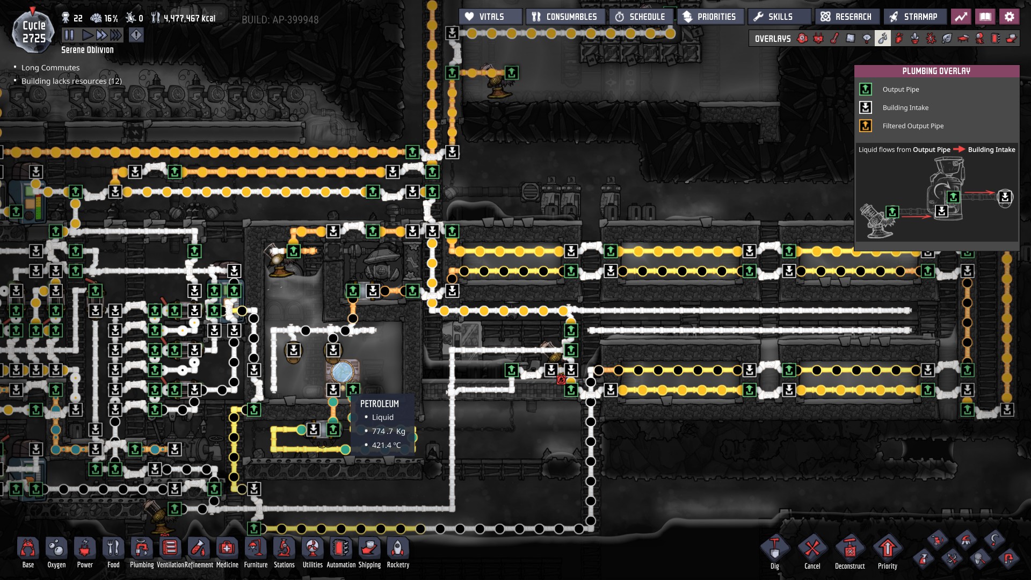Viewport: 1031px width, 580px height.
Task: Open Long Commutes notification
Action: (50, 68)
